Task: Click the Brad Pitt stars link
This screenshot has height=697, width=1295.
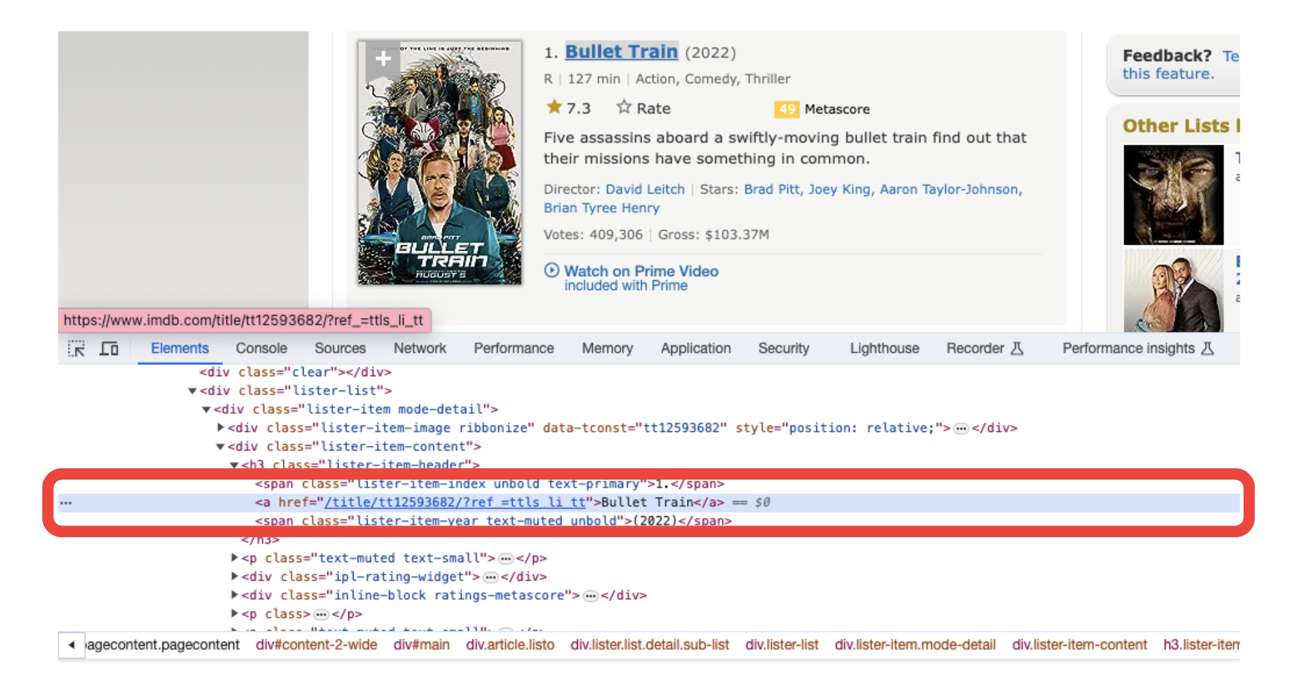Action: point(771,189)
